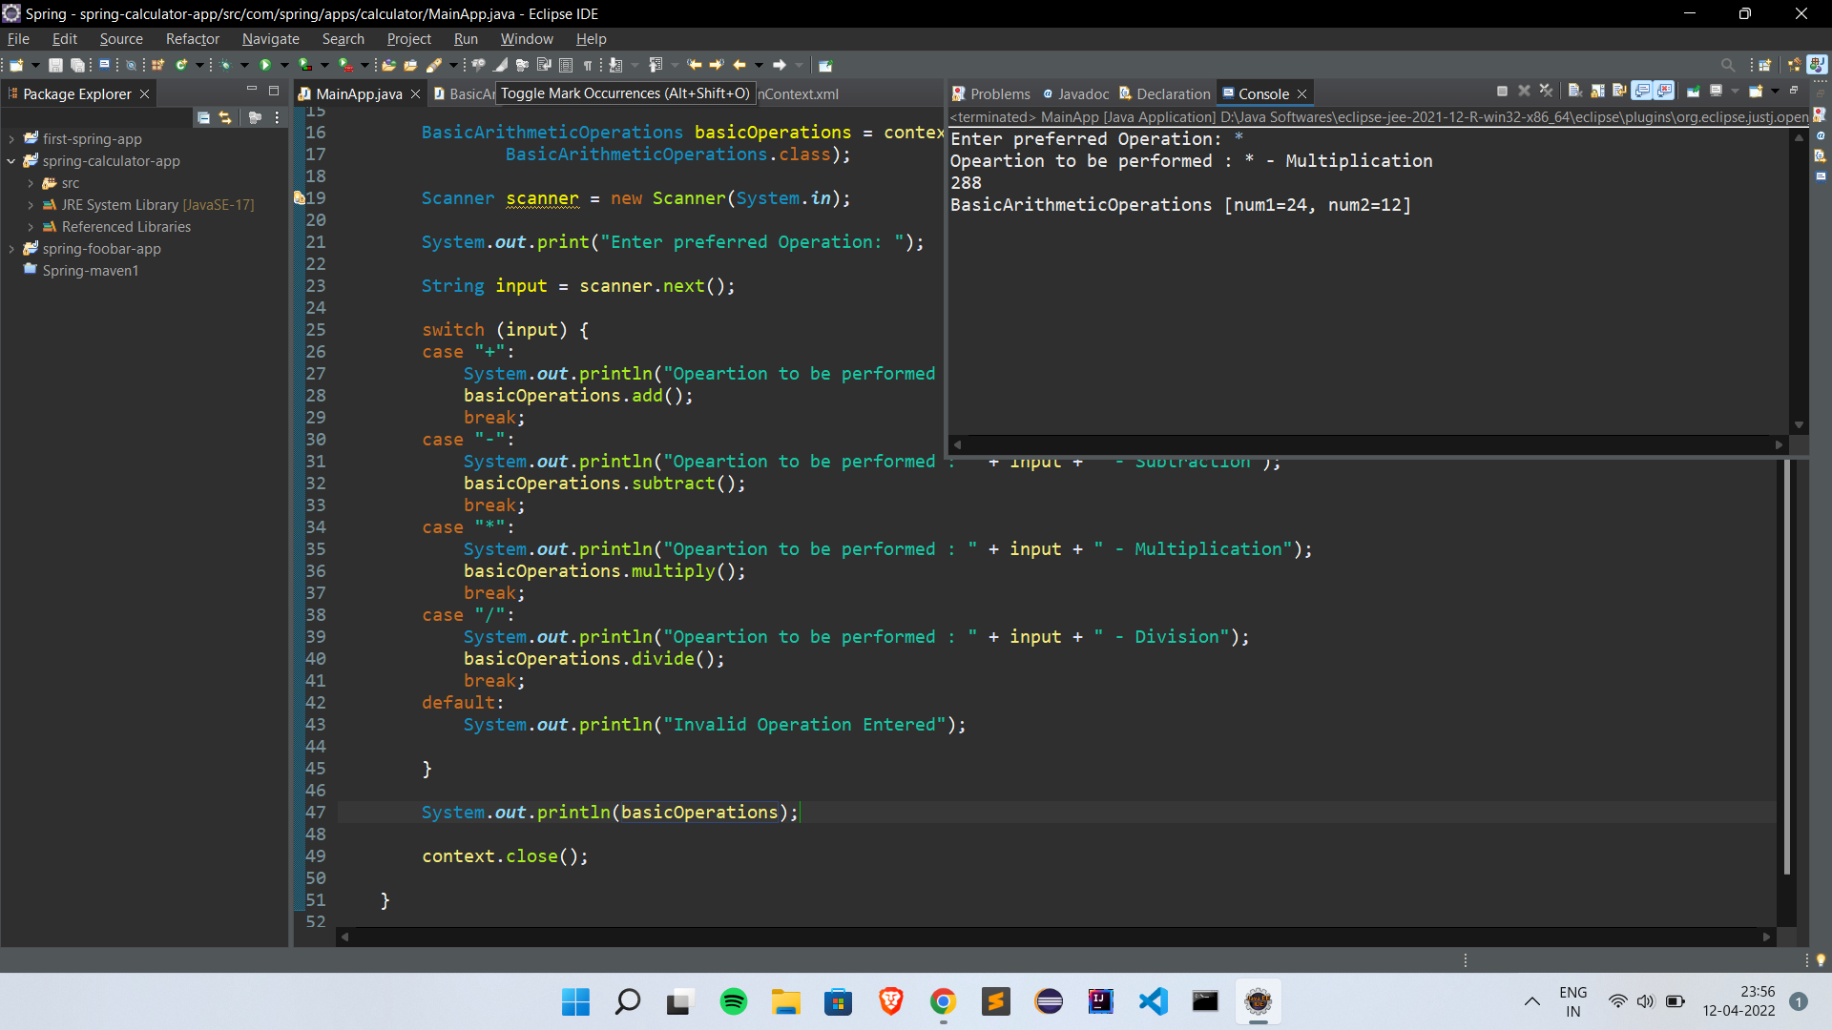
Task: Click the Search flashlight toolbar icon
Action: pos(434,66)
